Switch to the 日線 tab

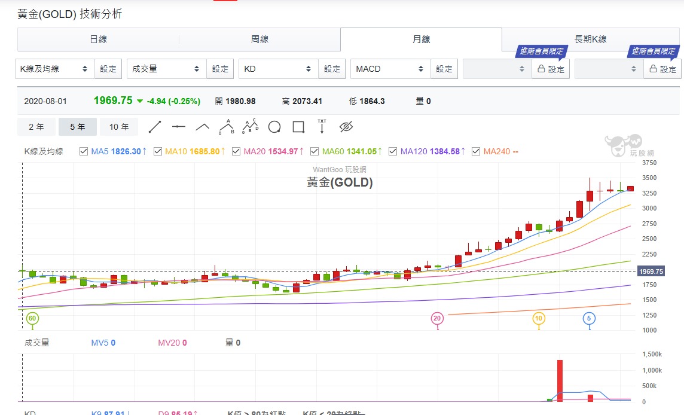pos(98,39)
